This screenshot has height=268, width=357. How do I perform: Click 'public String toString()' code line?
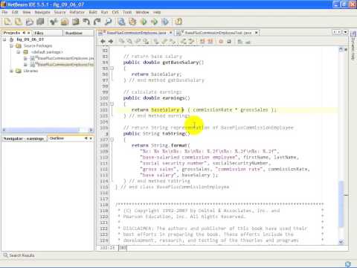156,134
